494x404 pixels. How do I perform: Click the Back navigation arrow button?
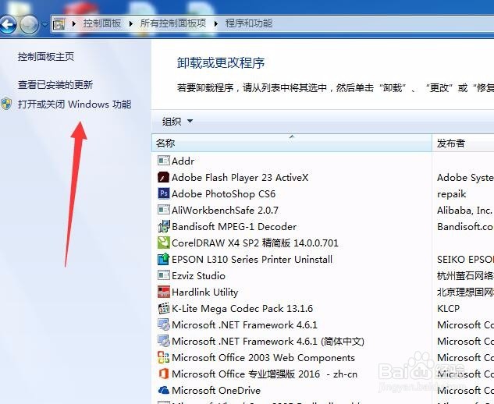8,24
